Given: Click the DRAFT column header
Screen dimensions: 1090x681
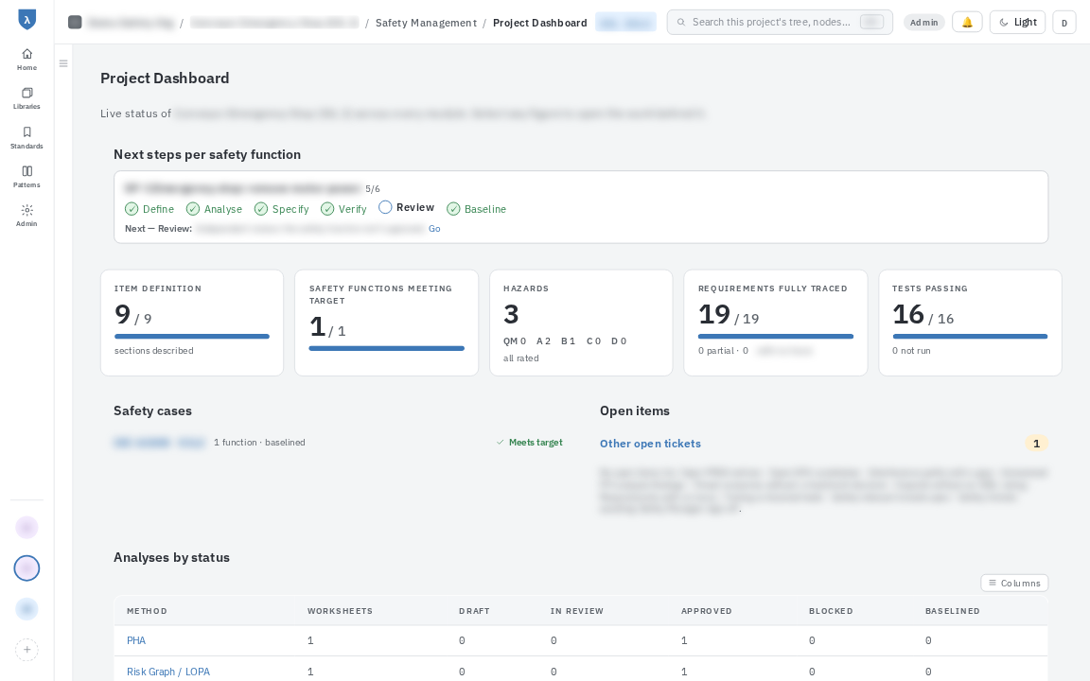Looking at the screenshot, I should (x=474, y=612).
